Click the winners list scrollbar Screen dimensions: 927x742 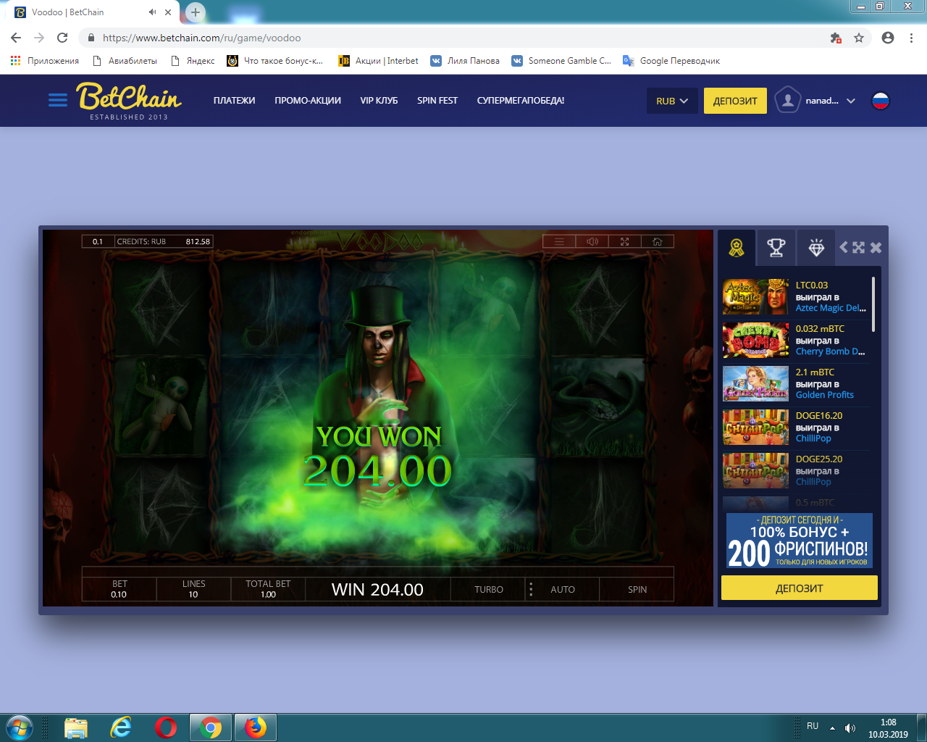coord(873,304)
